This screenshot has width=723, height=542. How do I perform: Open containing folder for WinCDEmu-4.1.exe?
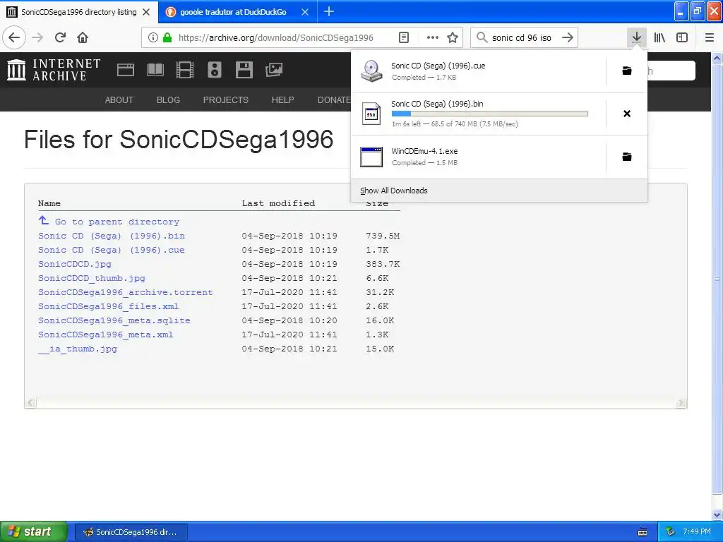click(x=627, y=157)
